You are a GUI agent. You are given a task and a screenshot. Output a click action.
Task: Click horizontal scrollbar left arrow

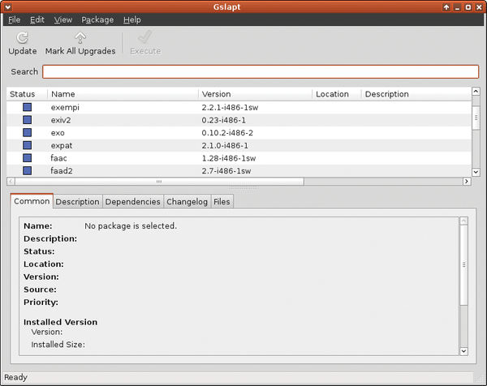pos(11,181)
